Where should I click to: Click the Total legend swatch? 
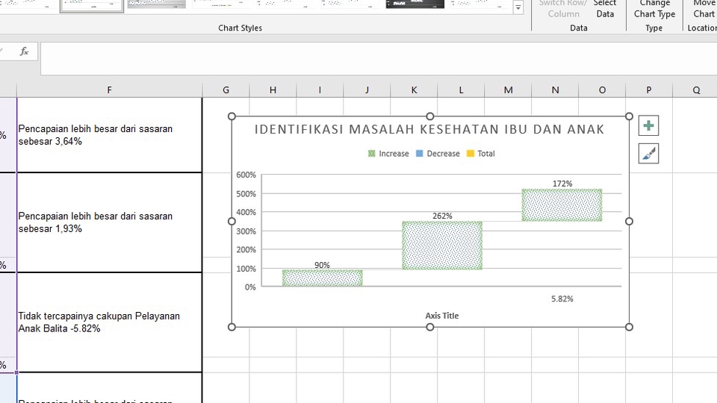click(470, 154)
